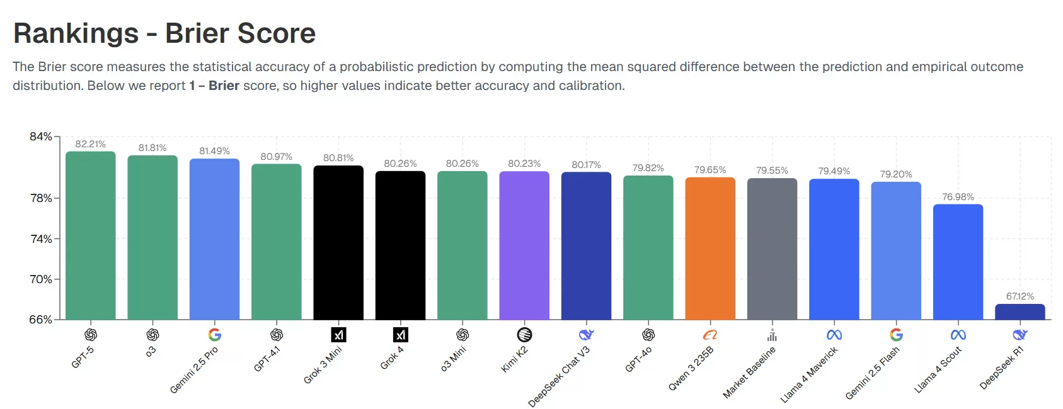1063x409 pixels.
Task: Click the OpenAI logo under o3 Mini
Action: point(463,335)
